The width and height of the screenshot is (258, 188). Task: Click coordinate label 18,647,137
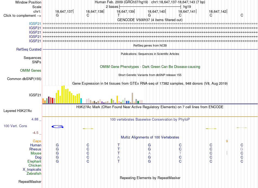64,11
